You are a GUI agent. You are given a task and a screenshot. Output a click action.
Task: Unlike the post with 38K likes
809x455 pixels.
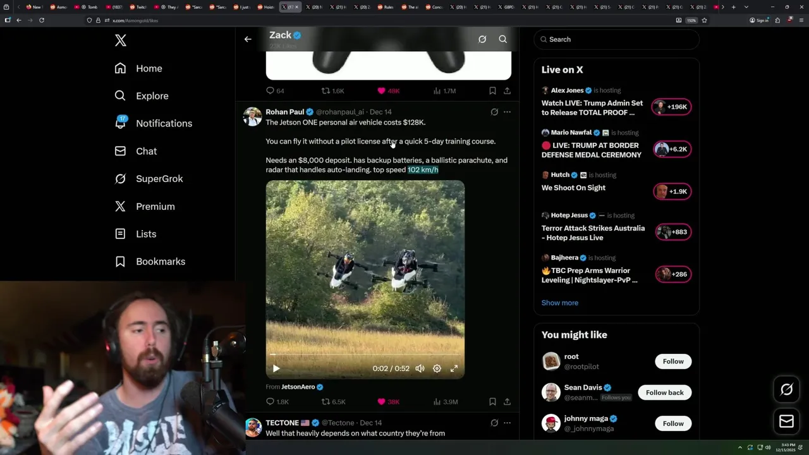pyautogui.click(x=388, y=402)
